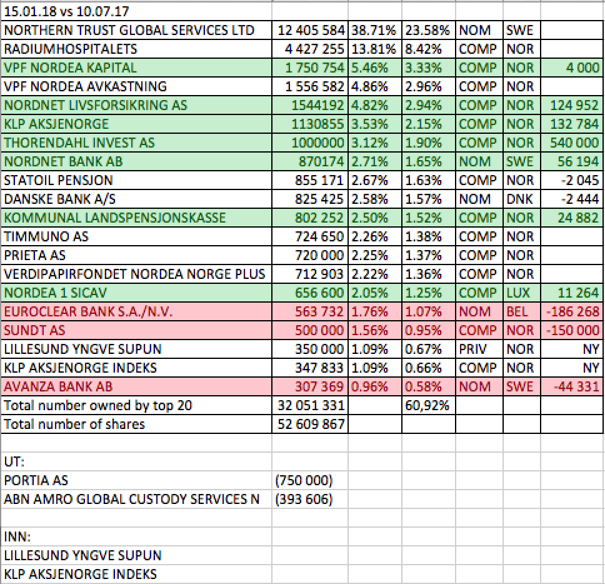The height and width of the screenshot is (584, 605).
Task: Select the (750 000) value cell
Action: coord(310,480)
